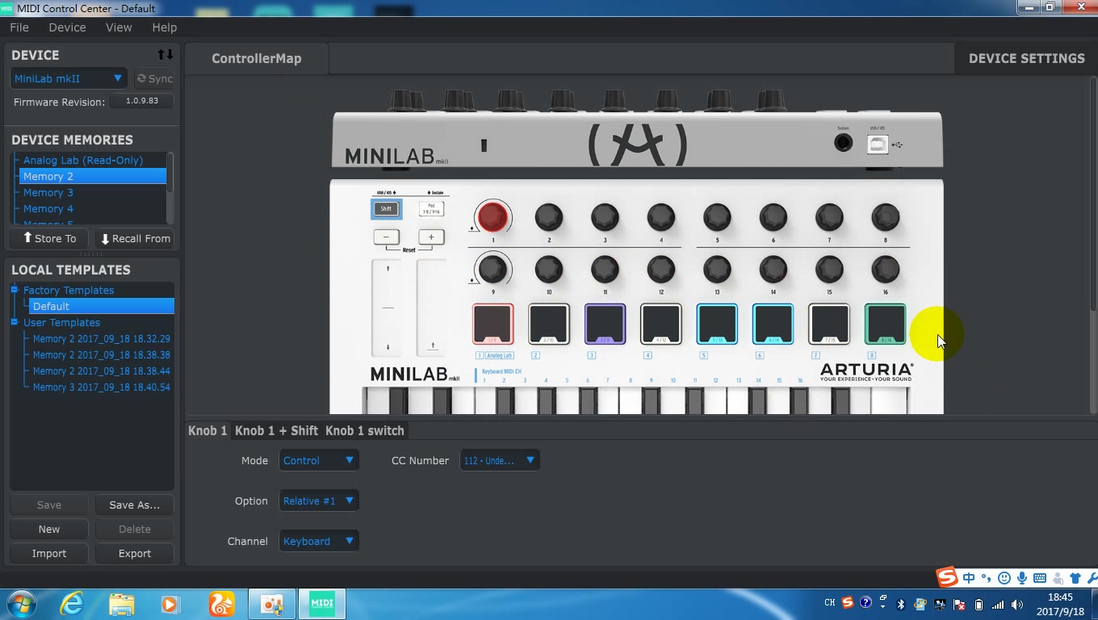Select keyboard MIDI channel 10
The height and width of the screenshot is (620, 1098).
click(673, 380)
